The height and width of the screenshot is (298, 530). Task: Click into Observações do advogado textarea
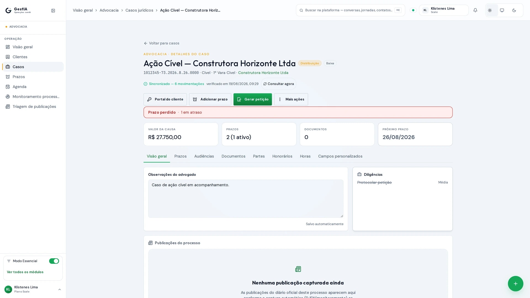point(246,199)
